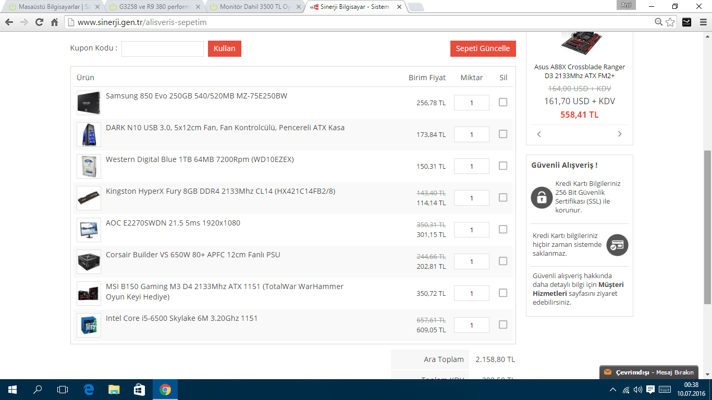Viewport: 712px width, 400px height.
Task: Open the touch keyboard tray icon
Action: pyautogui.click(x=665, y=390)
